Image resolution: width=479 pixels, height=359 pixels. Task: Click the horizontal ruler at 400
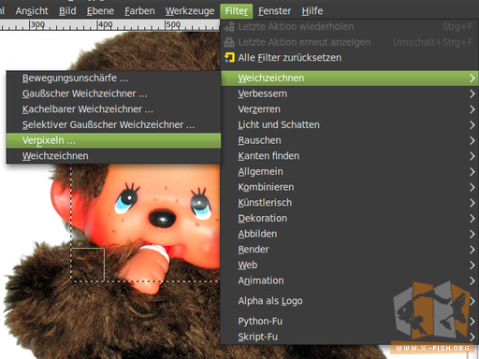[x=98, y=25]
